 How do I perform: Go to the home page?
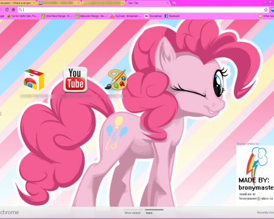click(x=13, y=10)
